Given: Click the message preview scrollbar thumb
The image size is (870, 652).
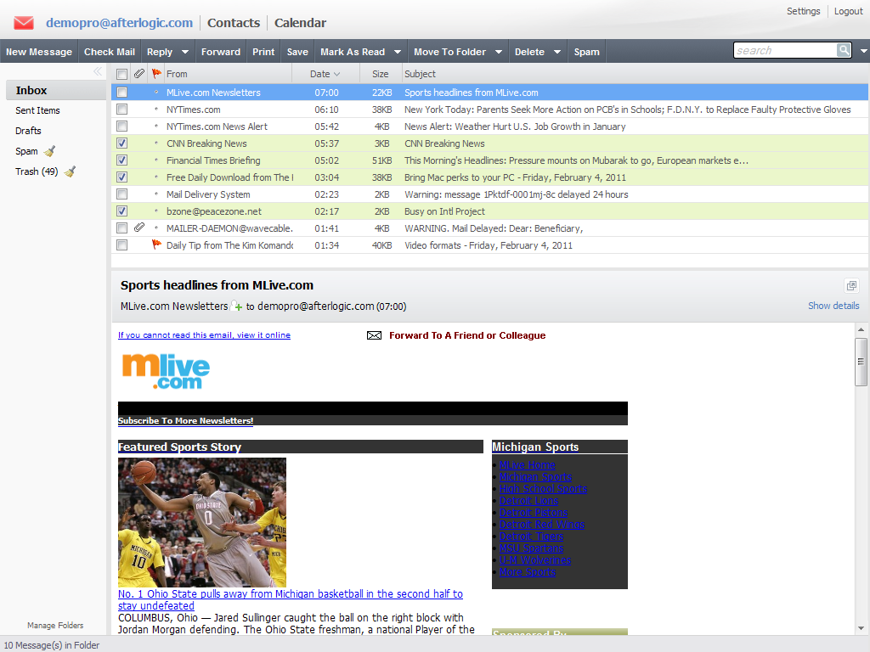Looking at the screenshot, I should [861, 362].
